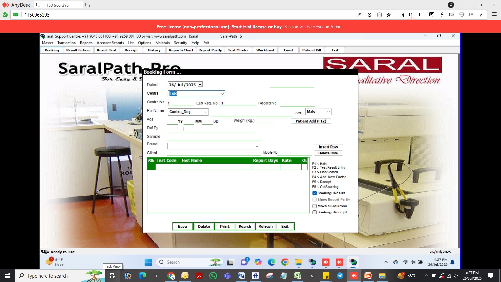Viewport: 501px width, 282px height.
Task: Expand the Breed dropdown
Action: tap(257, 146)
